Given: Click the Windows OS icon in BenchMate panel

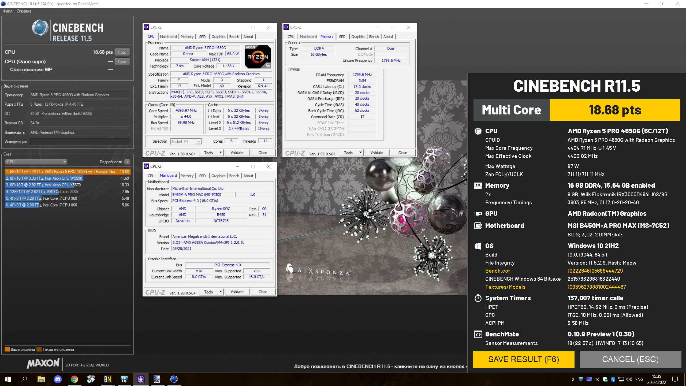Looking at the screenshot, I should pyautogui.click(x=478, y=246).
